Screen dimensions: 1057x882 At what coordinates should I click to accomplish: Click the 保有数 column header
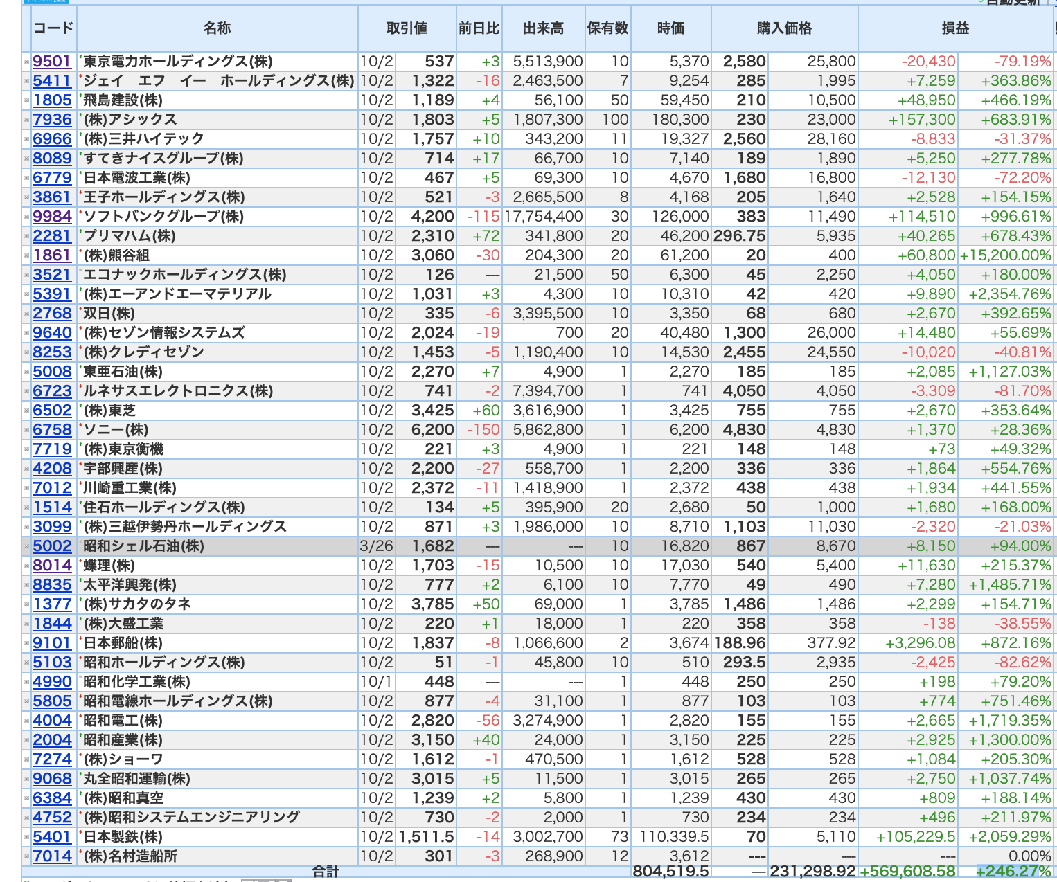point(608,28)
